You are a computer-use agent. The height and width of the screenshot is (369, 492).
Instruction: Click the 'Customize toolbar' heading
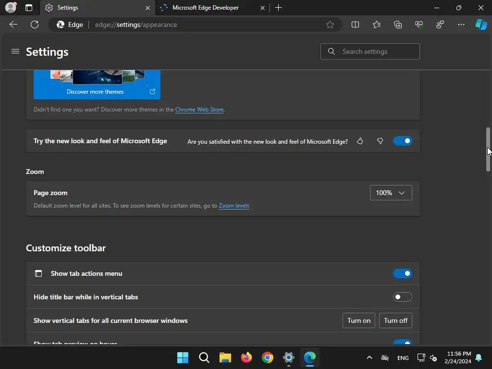click(65, 248)
